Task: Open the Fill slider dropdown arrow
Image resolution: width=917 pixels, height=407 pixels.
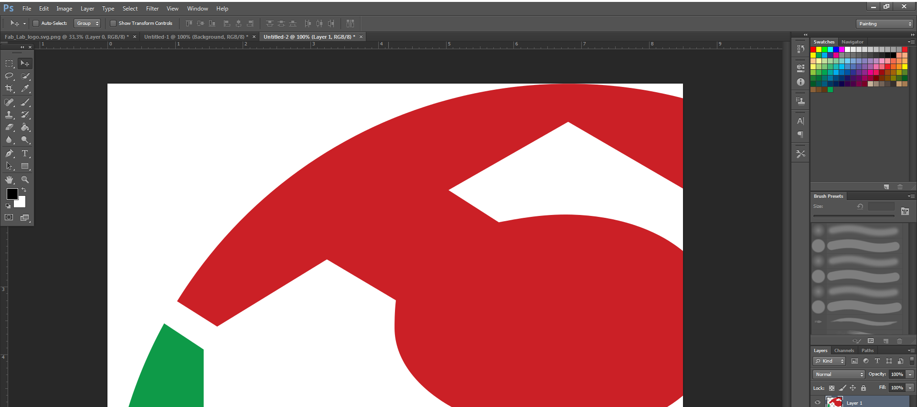Action: (x=910, y=388)
